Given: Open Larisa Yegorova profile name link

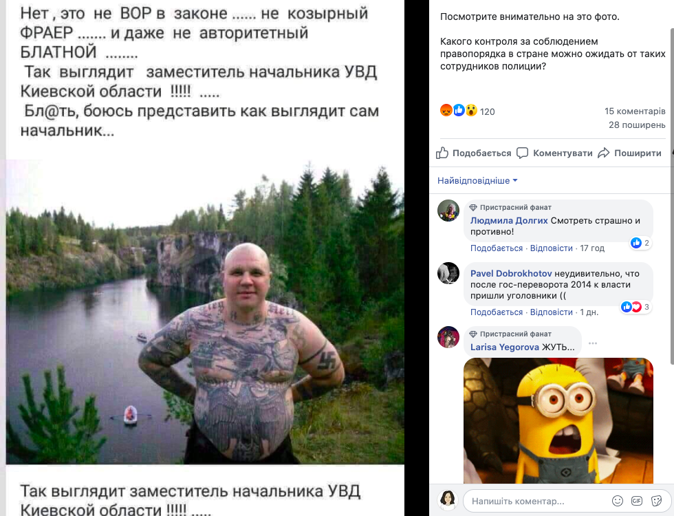Looking at the screenshot, I should click(505, 347).
